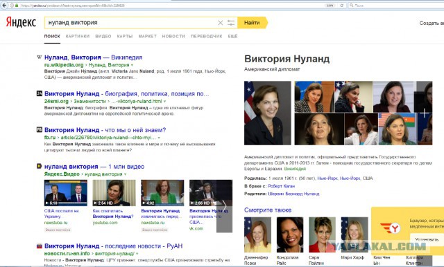
Task: Open dropdown arrow next to ru.wikipedia.org result
Action: [132, 65]
